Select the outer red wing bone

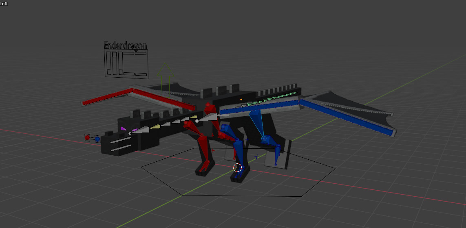coord(108,97)
